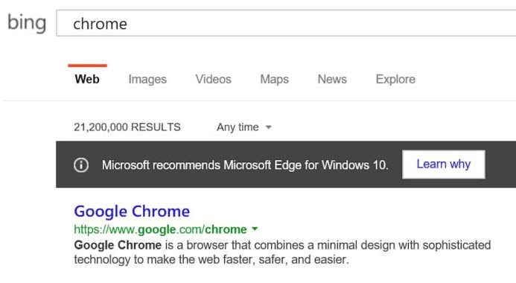This screenshot has width=516, height=283.
Task: Click the bold Google Chrome text in snippet
Action: point(118,245)
